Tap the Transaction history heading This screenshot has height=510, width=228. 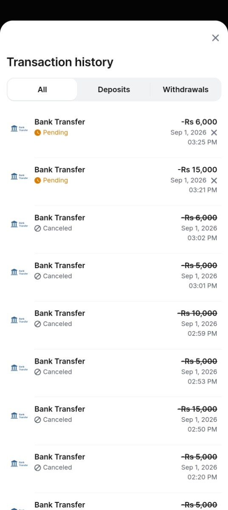(60, 62)
